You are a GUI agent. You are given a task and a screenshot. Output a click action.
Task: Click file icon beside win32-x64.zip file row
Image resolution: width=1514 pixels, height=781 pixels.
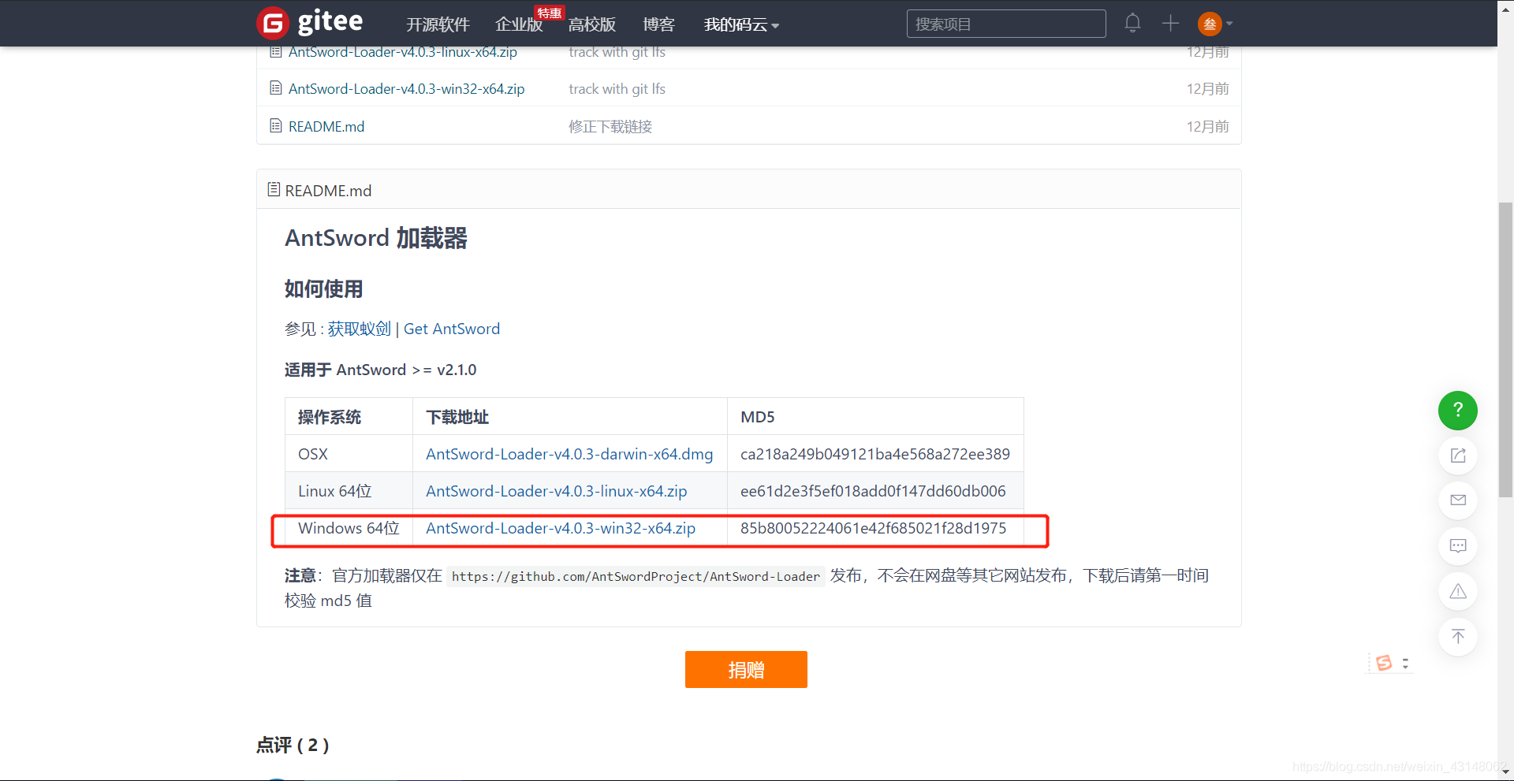275,87
